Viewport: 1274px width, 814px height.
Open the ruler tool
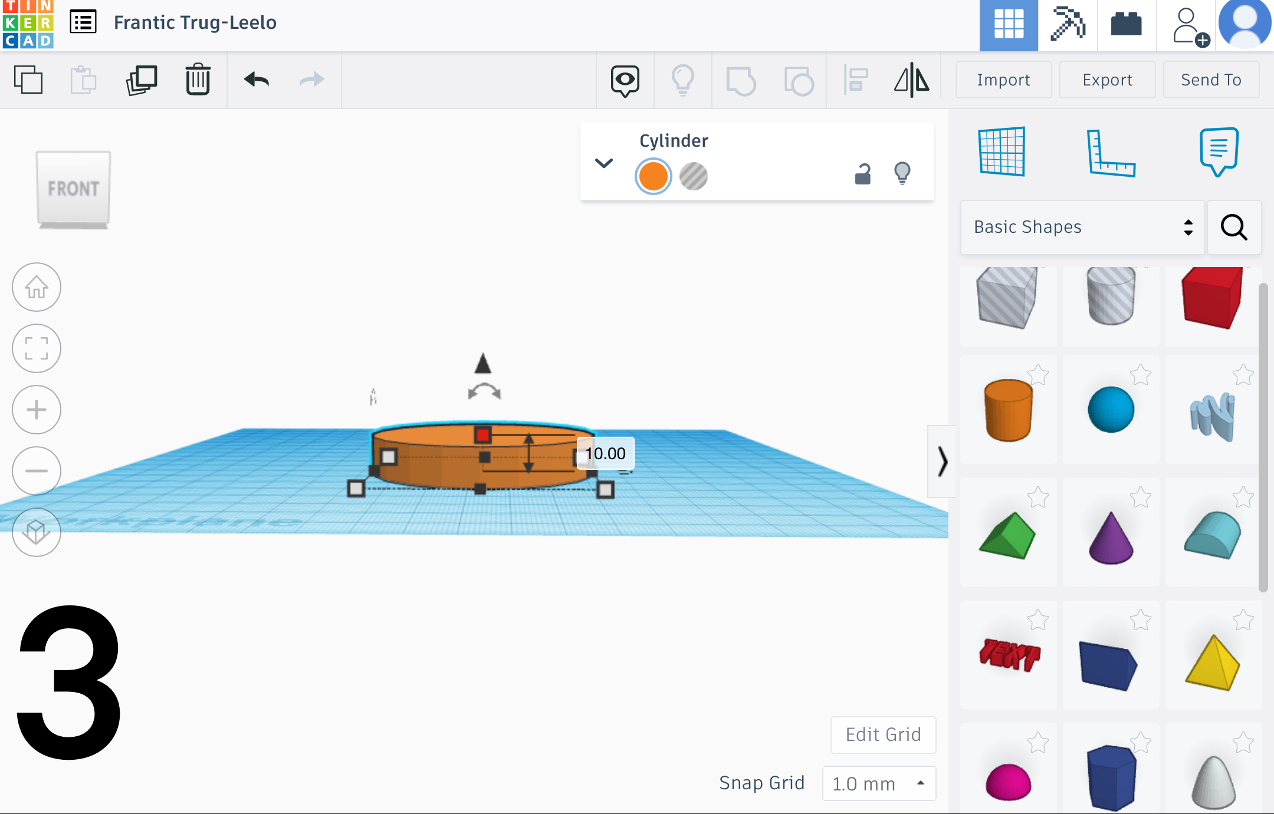pos(1111,153)
